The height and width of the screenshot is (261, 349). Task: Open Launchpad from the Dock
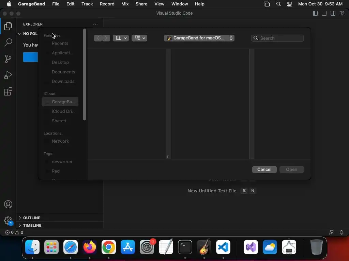[51, 247]
